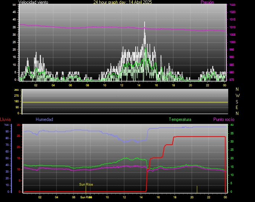This screenshot has width=255, height=202.
Task: Select the yellow sunrise dotted marker line
Action: coord(86,189)
